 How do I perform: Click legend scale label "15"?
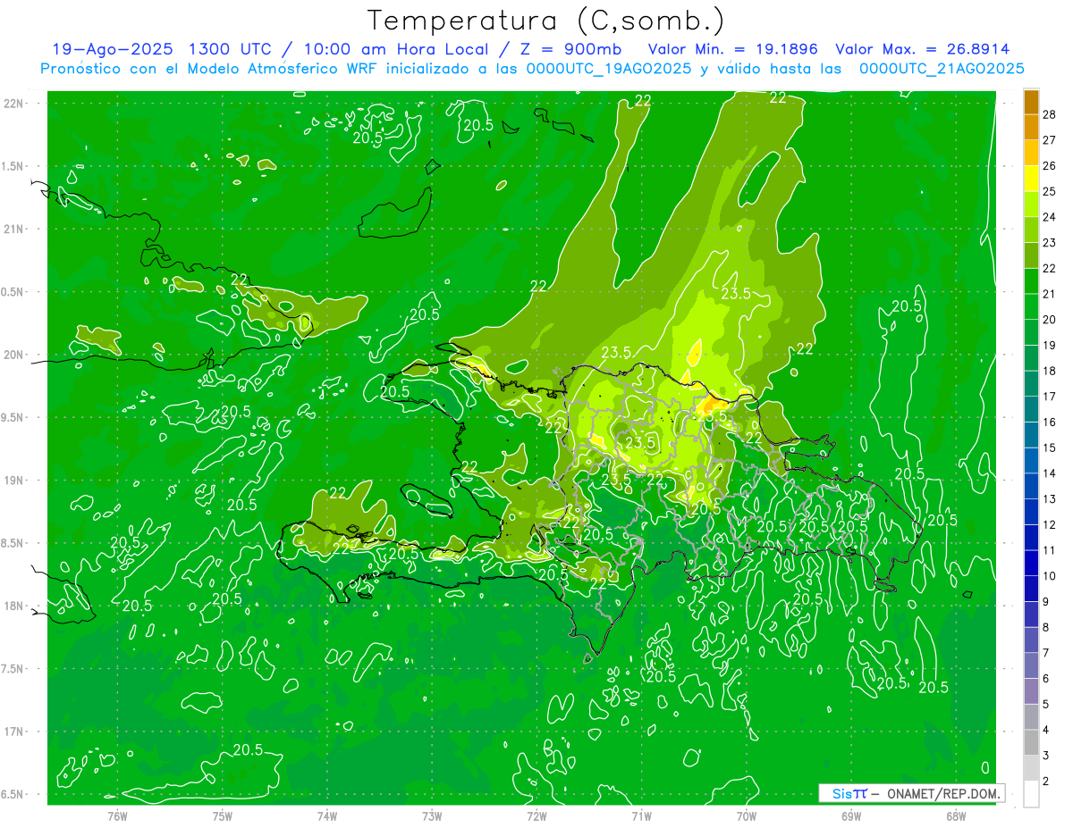1050,447
